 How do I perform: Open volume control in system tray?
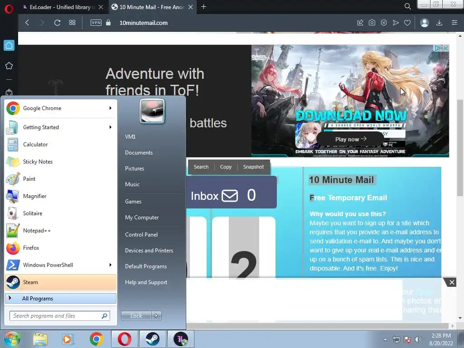[x=418, y=339]
